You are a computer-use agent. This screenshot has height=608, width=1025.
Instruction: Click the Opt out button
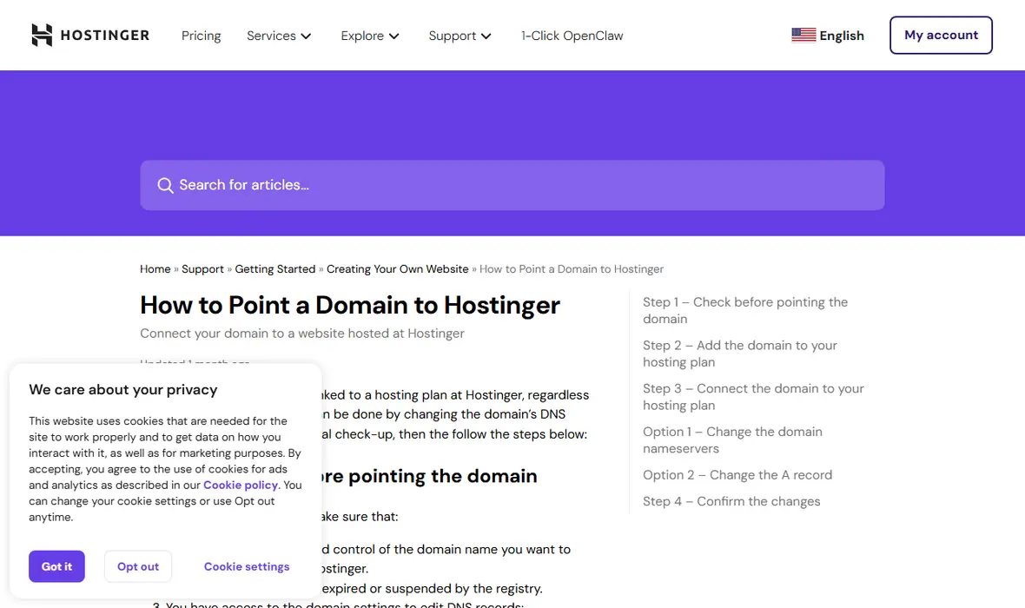click(138, 566)
